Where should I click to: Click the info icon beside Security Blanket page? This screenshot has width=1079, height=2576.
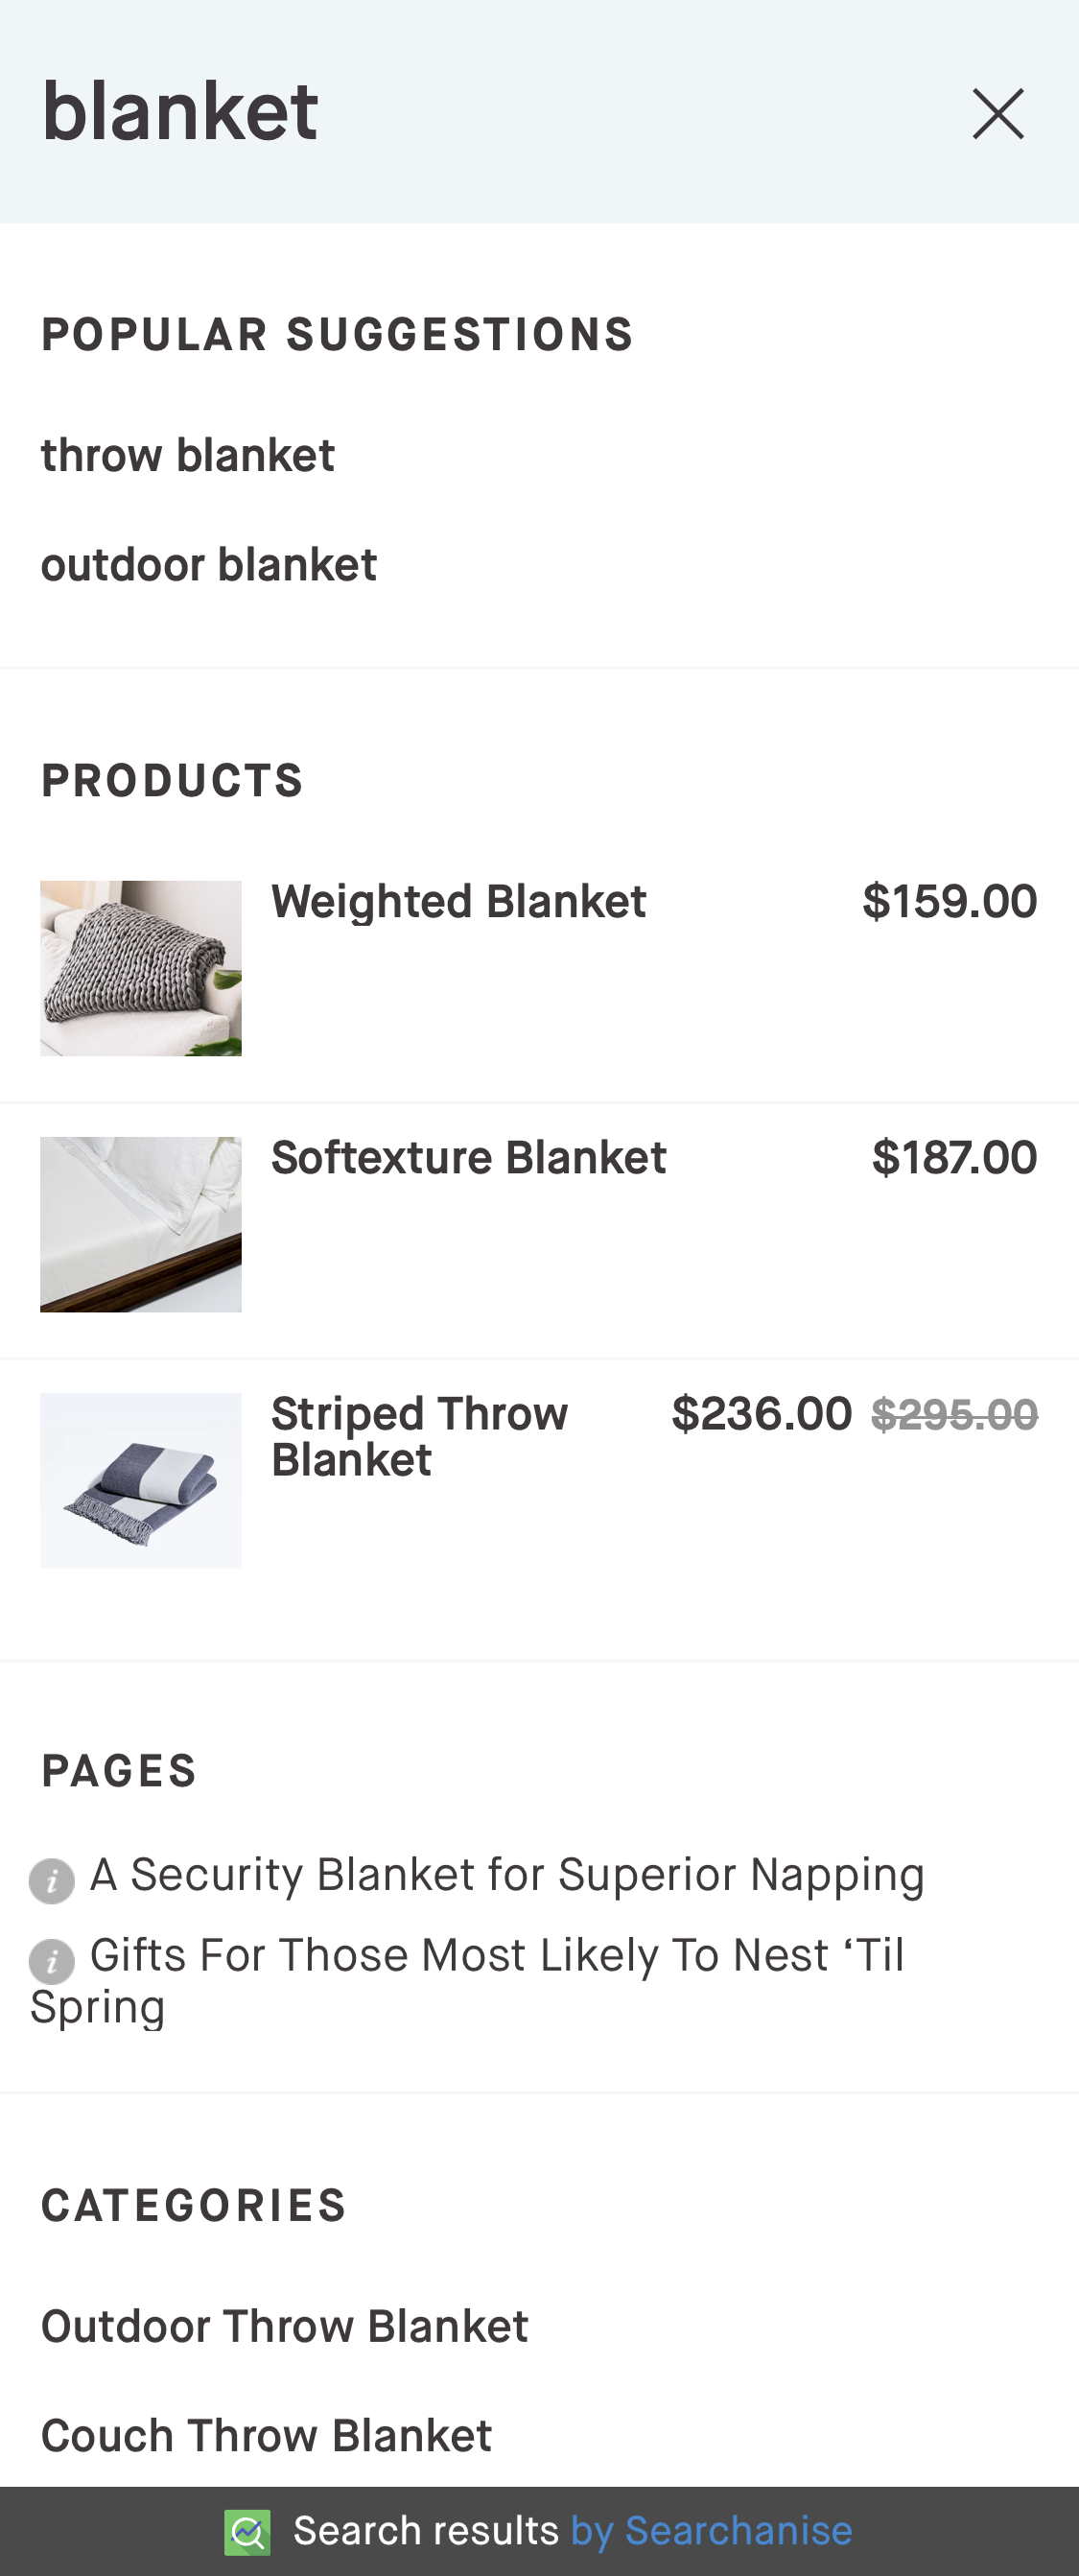point(52,1881)
